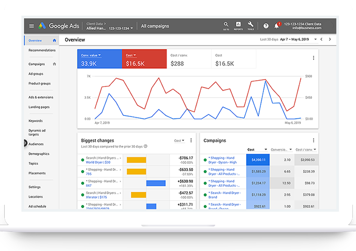Image resolution: width=356 pixels, height=251 pixels.
Task: Open Placements in the sidebar
Action: tap(37, 173)
